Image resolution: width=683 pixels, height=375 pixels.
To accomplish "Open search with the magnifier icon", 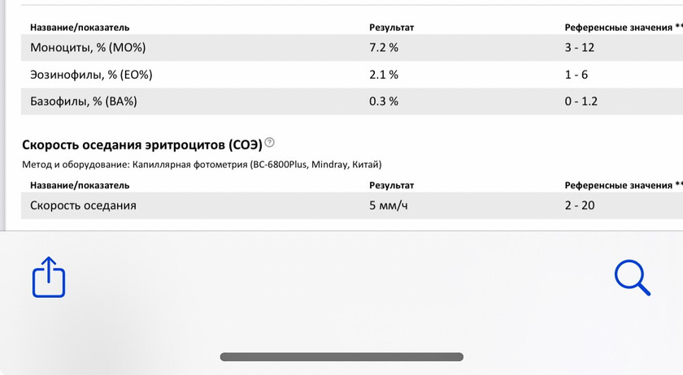I will (x=632, y=278).
